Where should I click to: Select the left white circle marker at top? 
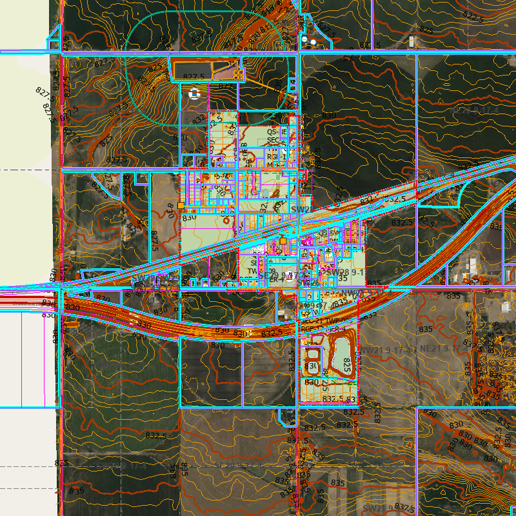(x=304, y=40)
